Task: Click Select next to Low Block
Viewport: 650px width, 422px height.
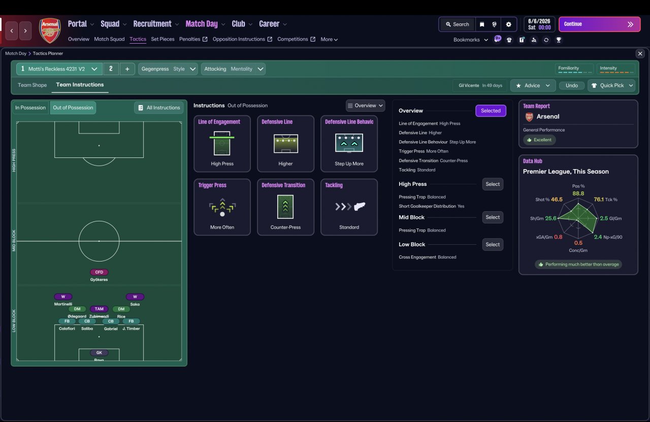Action: coord(493,244)
